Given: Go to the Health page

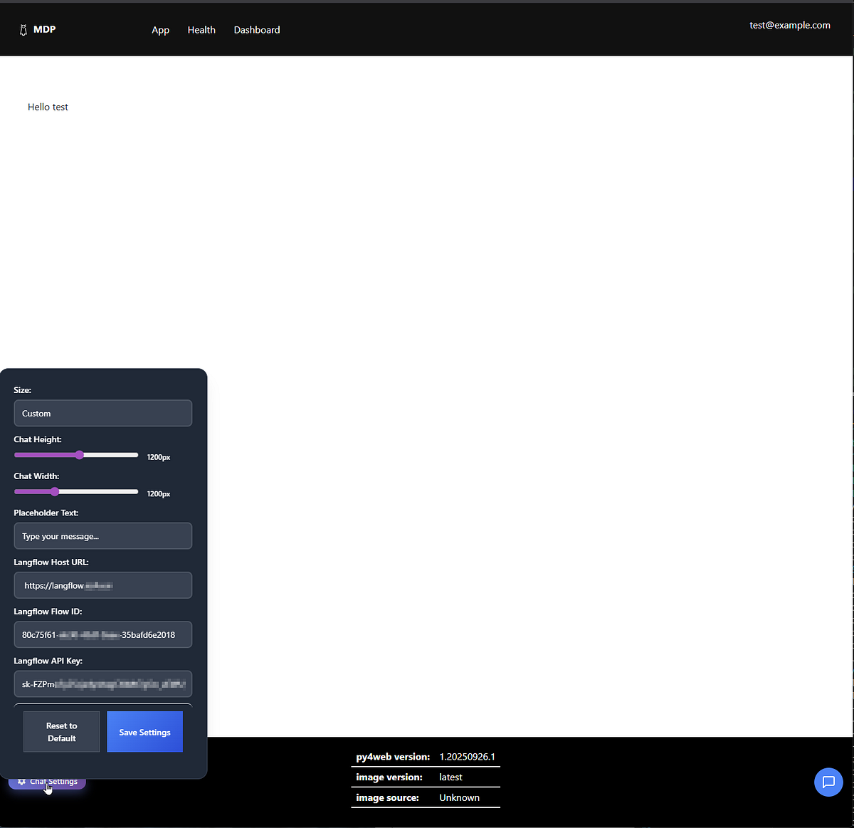Looking at the screenshot, I should click(x=201, y=30).
